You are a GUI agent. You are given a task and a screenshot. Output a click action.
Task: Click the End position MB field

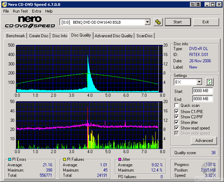tap(202, 99)
